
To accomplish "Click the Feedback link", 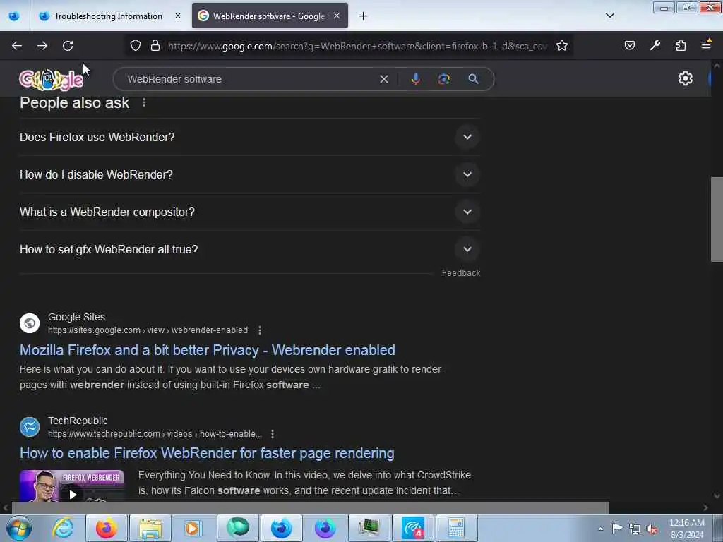I will (x=460, y=273).
